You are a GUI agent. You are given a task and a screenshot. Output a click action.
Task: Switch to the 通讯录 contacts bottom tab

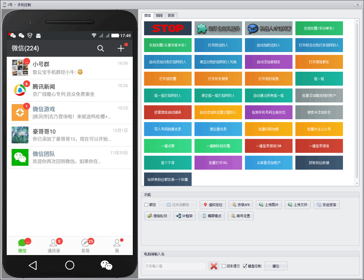click(x=54, y=246)
